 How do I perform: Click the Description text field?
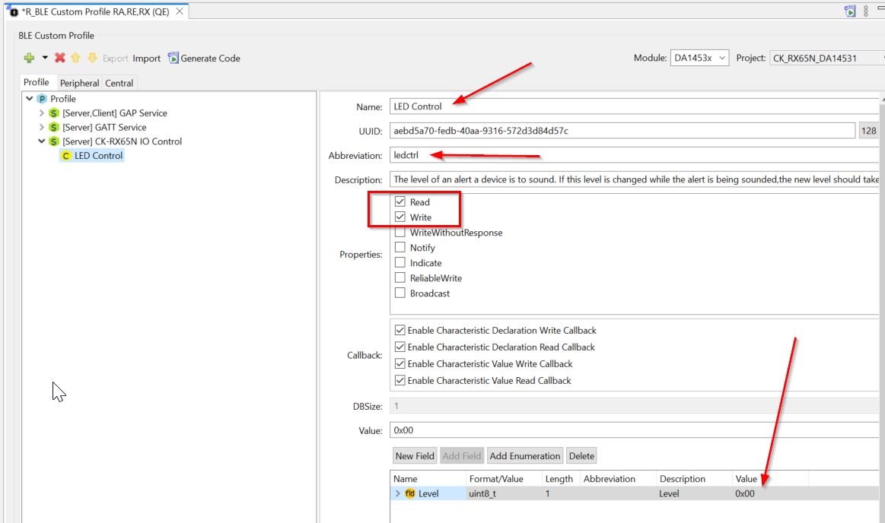[634, 179]
